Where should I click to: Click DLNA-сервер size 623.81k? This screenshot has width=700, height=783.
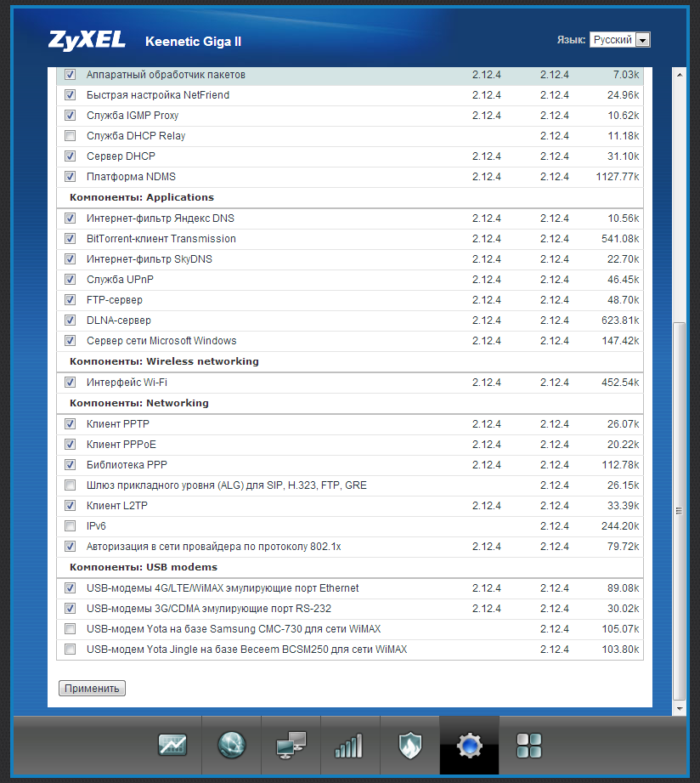pos(620,321)
